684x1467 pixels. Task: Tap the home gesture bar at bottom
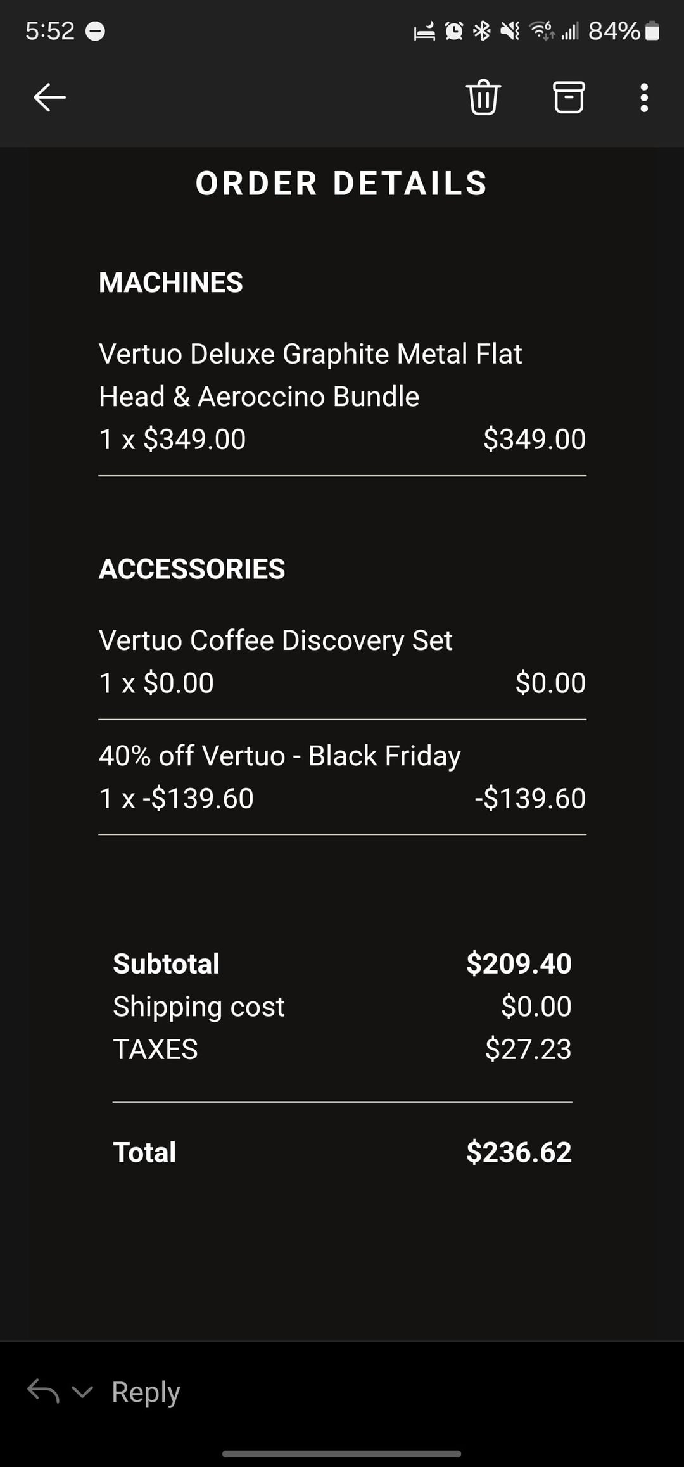[x=341, y=1454]
